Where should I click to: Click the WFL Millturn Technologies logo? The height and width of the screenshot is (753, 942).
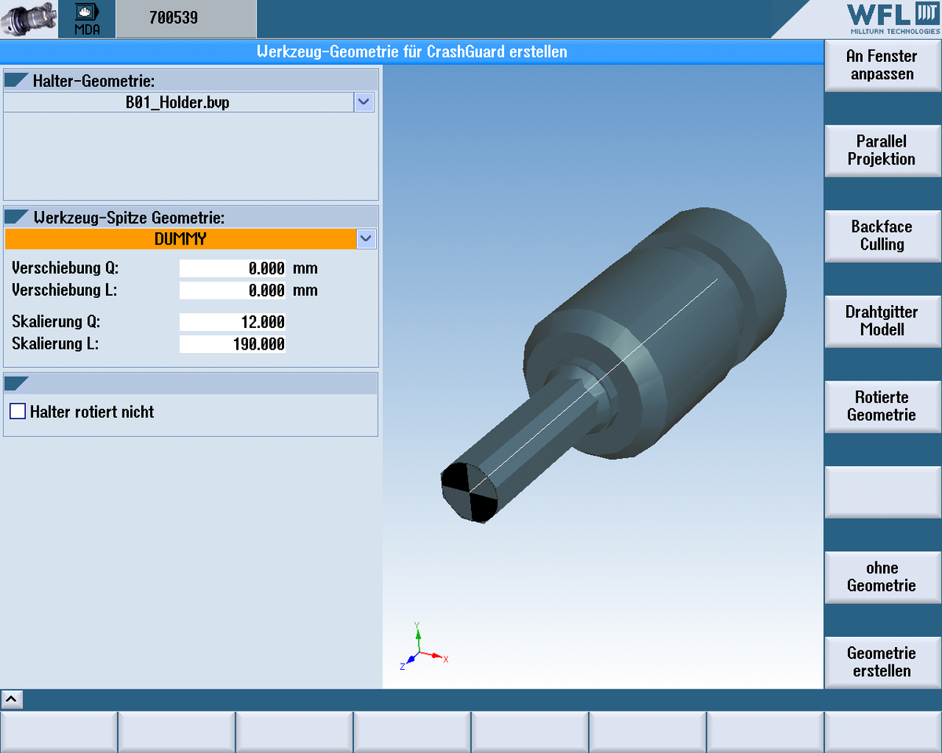pyautogui.click(x=893, y=19)
